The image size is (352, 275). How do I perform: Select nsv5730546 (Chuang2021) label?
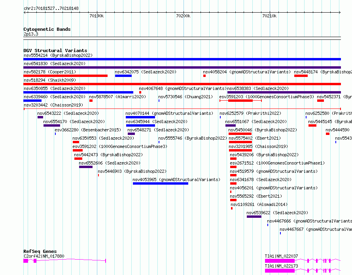[185, 97]
